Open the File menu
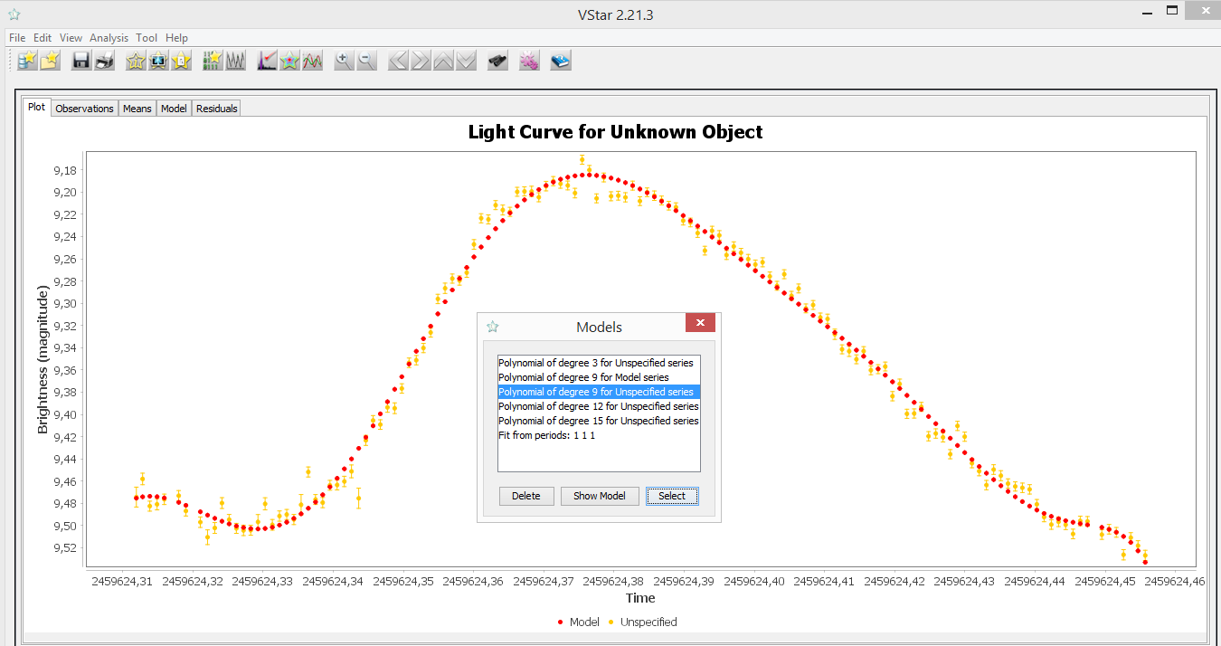The width and height of the screenshot is (1221, 646). [17, 38]
